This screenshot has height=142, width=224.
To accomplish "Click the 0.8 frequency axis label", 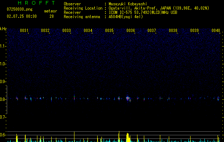I will click(3, 99).
